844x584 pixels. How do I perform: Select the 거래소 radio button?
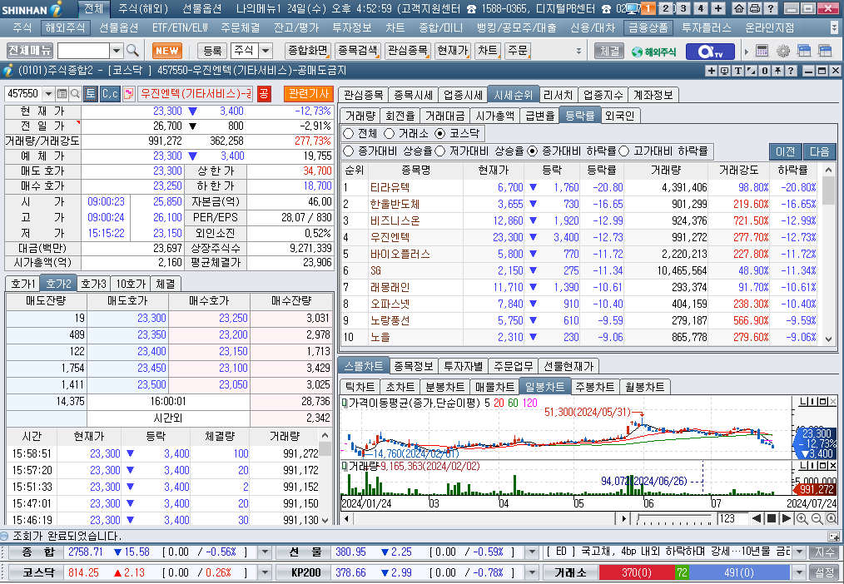click(x=390, y=133)
